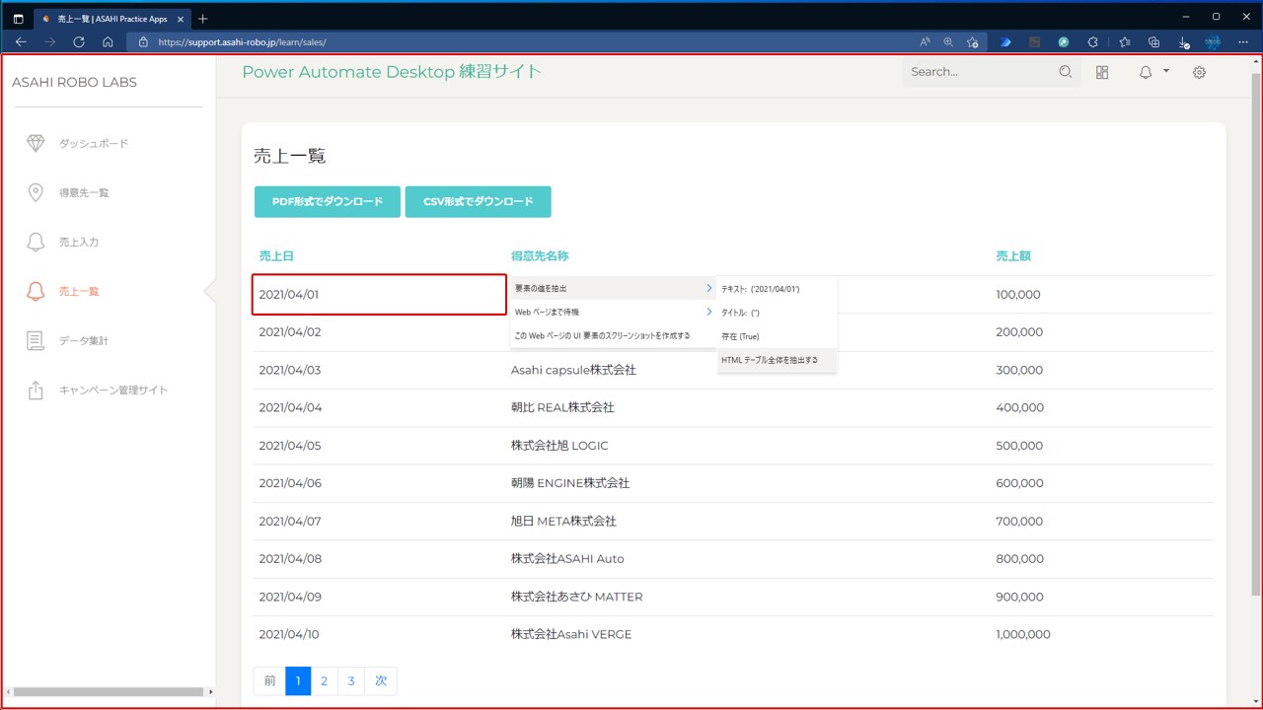Viewport: 1263px width, 710px height.
Task: Open the tab actions menu icon
Action: 18,19
